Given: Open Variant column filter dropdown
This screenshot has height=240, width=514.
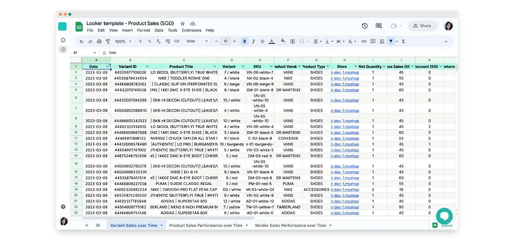Looking at the screenshot, I should (x=243, y=67).
